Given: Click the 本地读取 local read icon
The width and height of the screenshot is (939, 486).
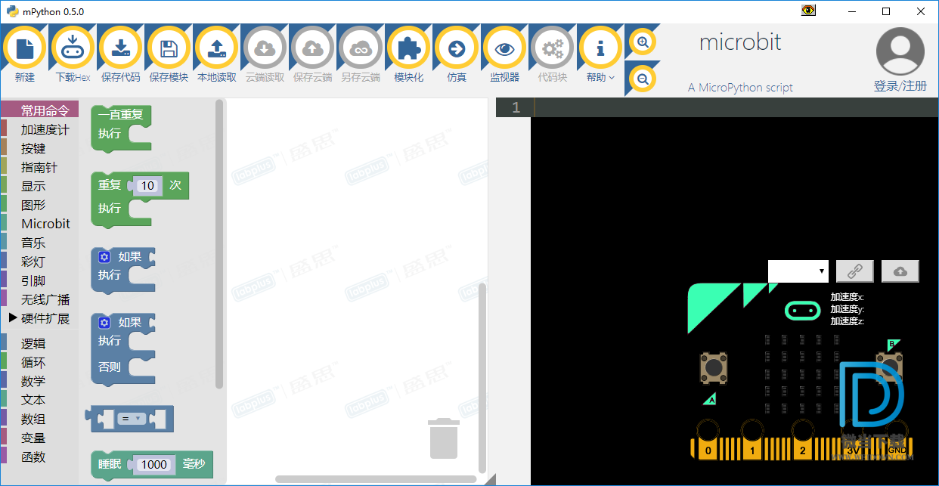Looking at the screenshot, I should pyautogui.click(x=216, y=49).
